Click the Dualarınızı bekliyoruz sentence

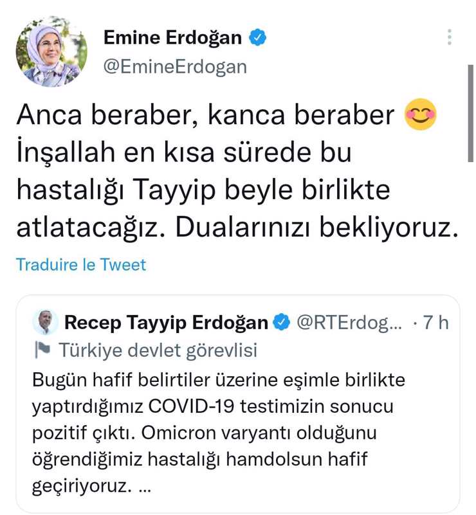(x=317, y=228)
